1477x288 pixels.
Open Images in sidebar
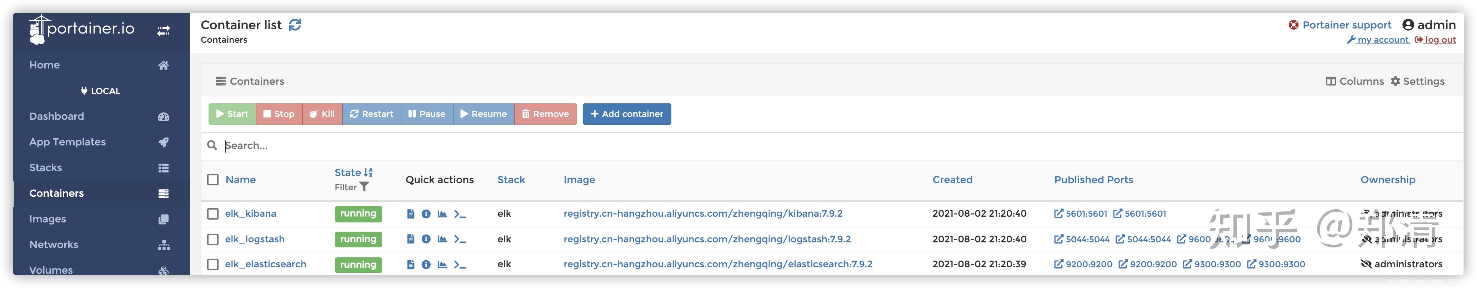point(101,219)
